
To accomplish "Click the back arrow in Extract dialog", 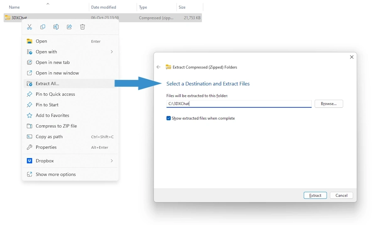I will [158, 67].
